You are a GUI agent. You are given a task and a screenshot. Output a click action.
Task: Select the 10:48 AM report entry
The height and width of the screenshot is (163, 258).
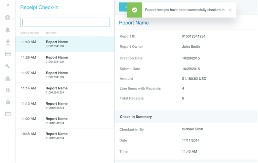(65, 136)
